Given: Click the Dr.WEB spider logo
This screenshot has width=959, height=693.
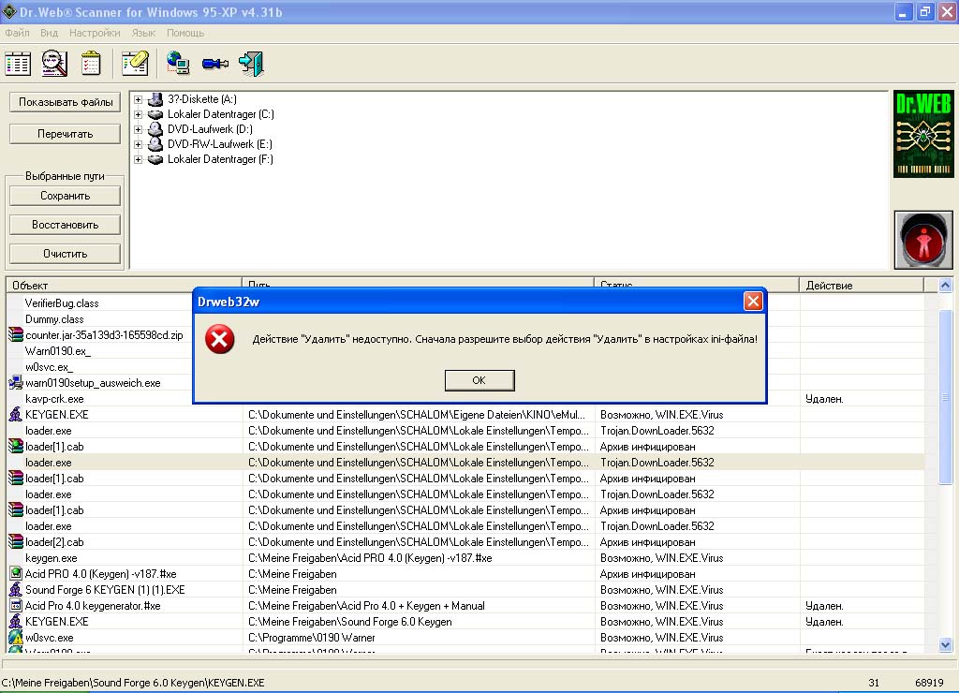Looking at the screenshot, I should coord(922,135).
